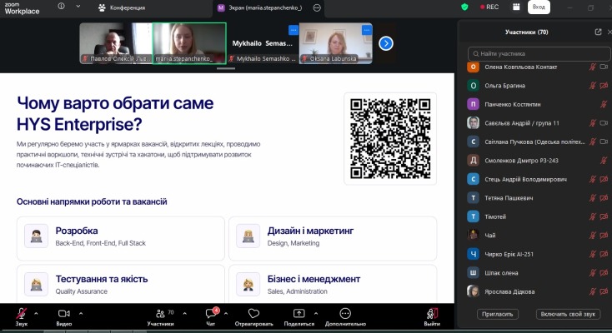
Task: Click the thumbnail strip resize handle bar
Action: point(226,68)
